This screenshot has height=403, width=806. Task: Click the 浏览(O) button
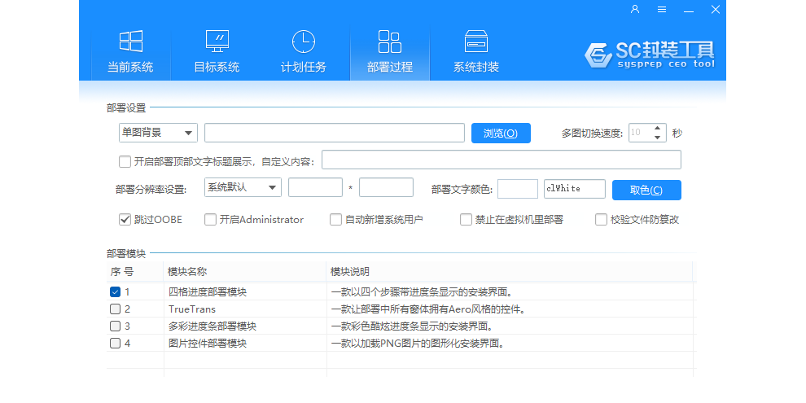(x=501, y=133)
